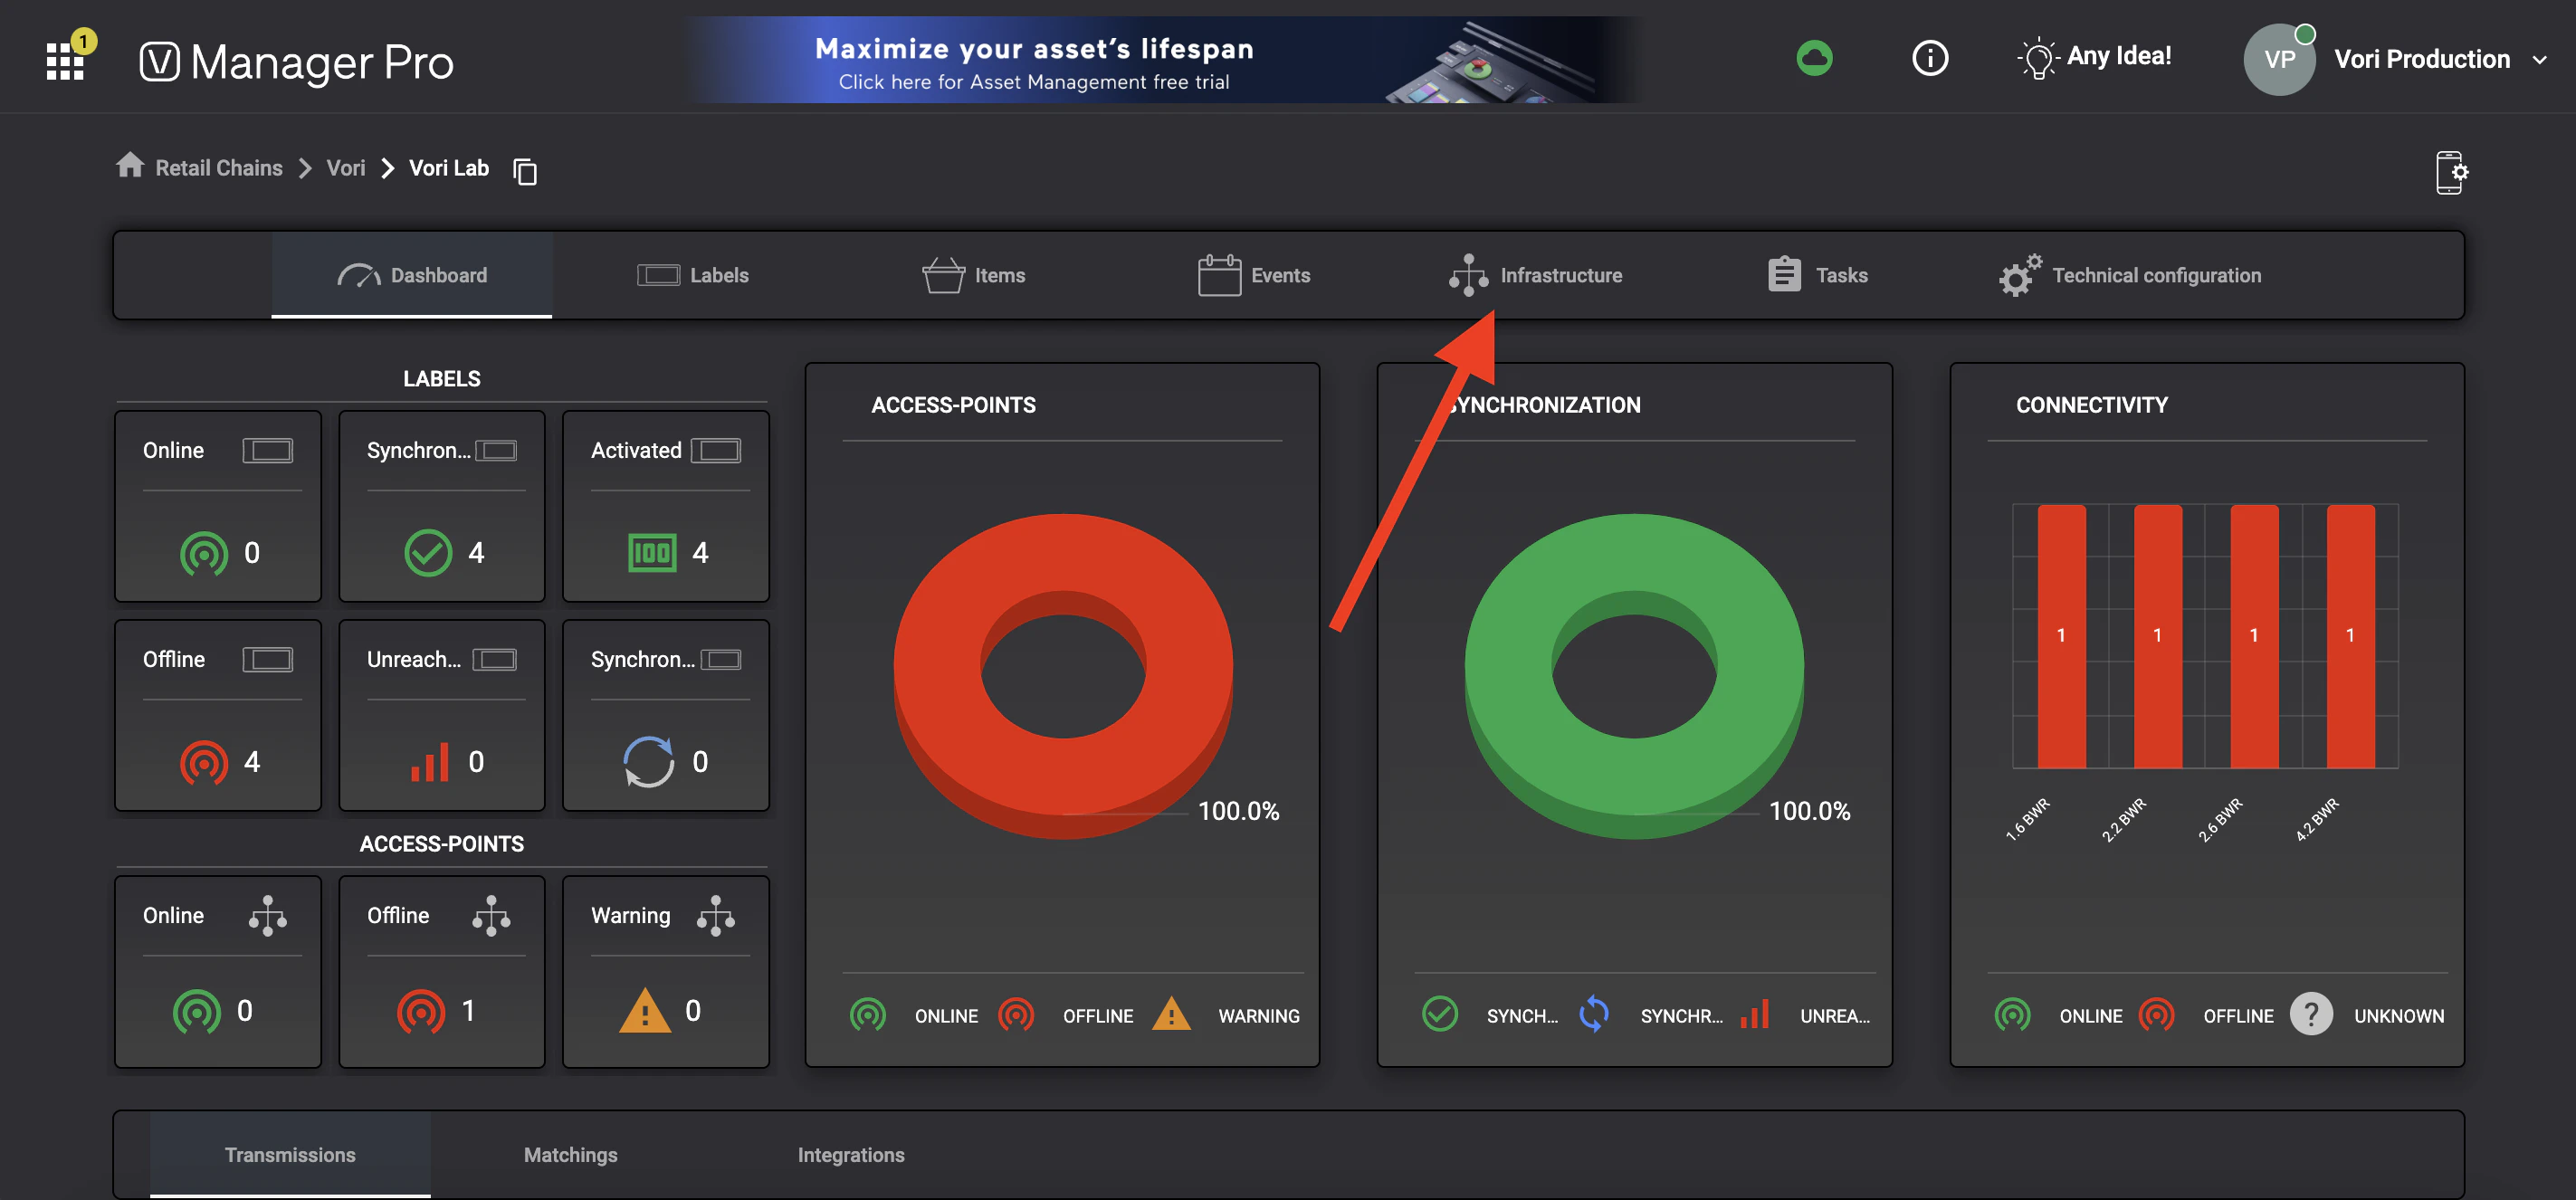Click the Vori breadcrumb link
The height and width of the screenshot is (1200, 2576).
[x=346, y=168]
